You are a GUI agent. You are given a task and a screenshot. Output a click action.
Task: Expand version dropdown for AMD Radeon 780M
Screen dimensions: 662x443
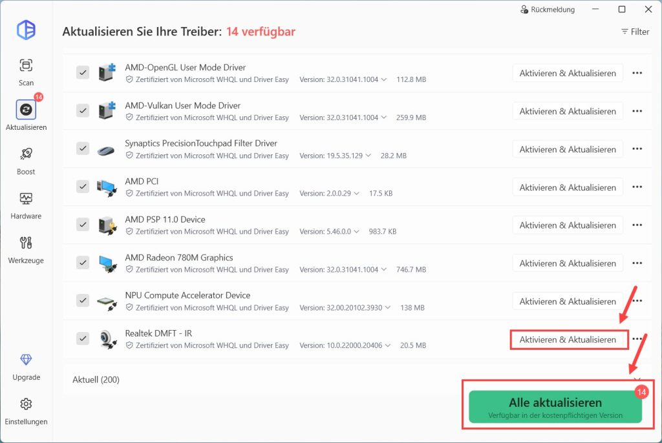click(384, 269)
